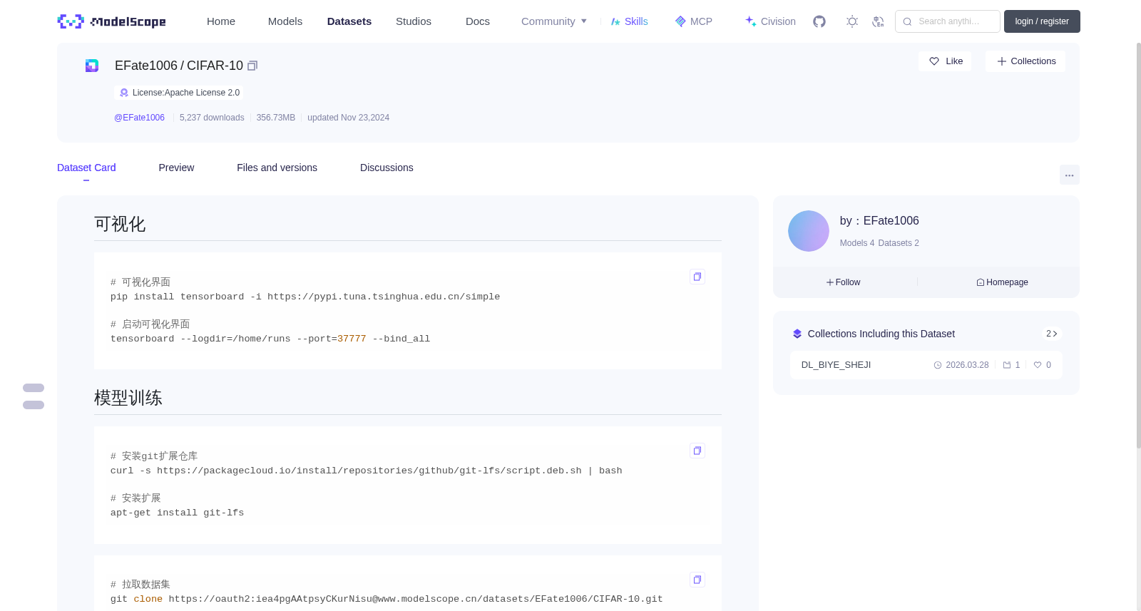Switch to Files and versions tab

point(277,168)
